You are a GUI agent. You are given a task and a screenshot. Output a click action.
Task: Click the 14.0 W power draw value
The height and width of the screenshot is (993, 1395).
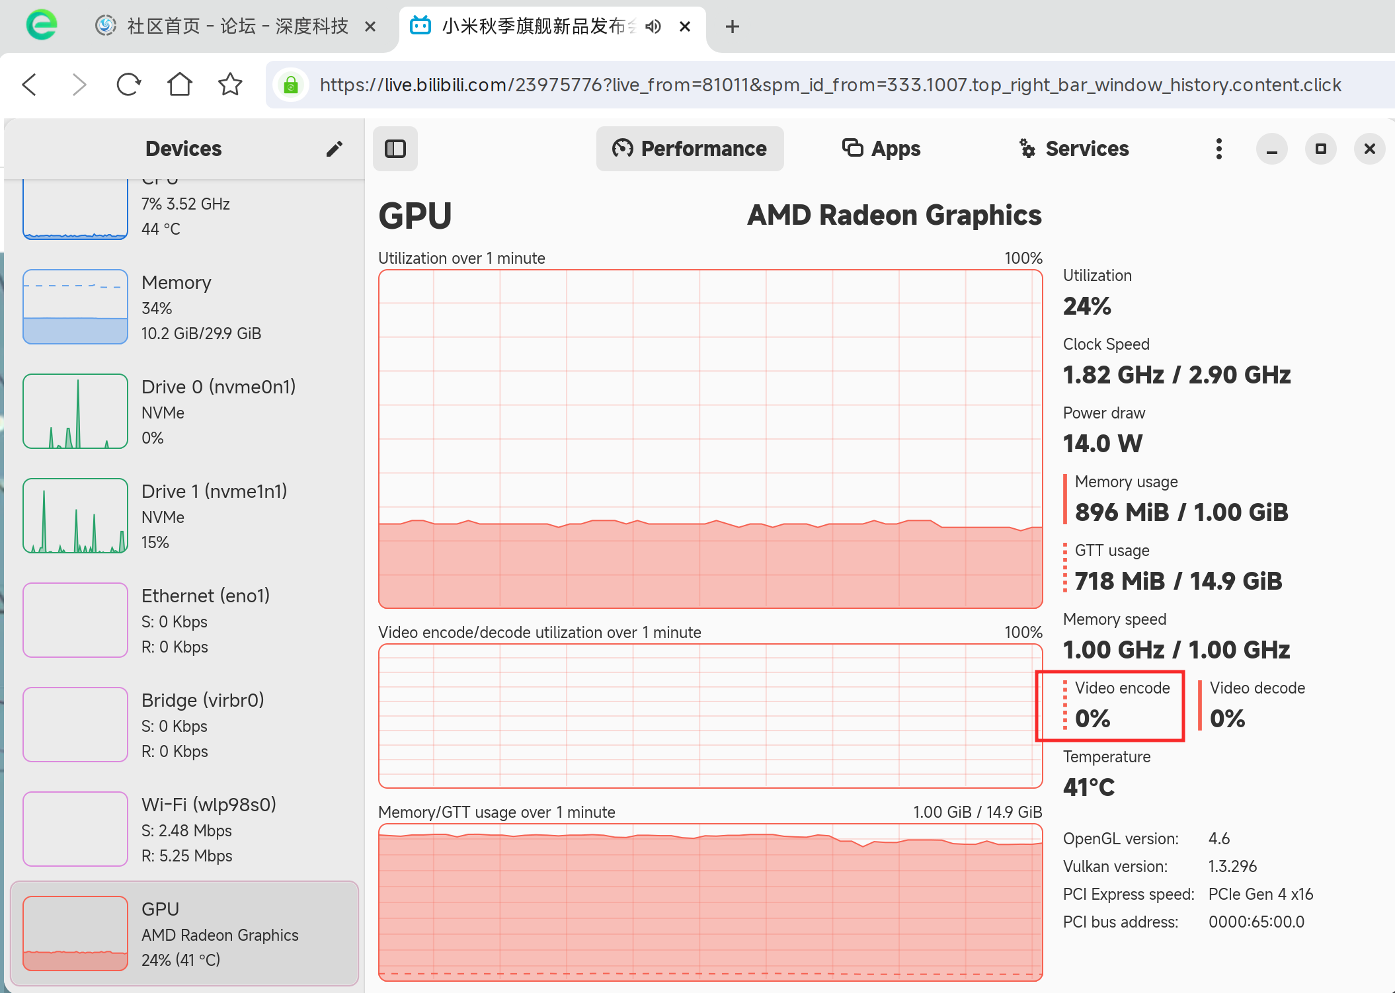pos(1103,444)
